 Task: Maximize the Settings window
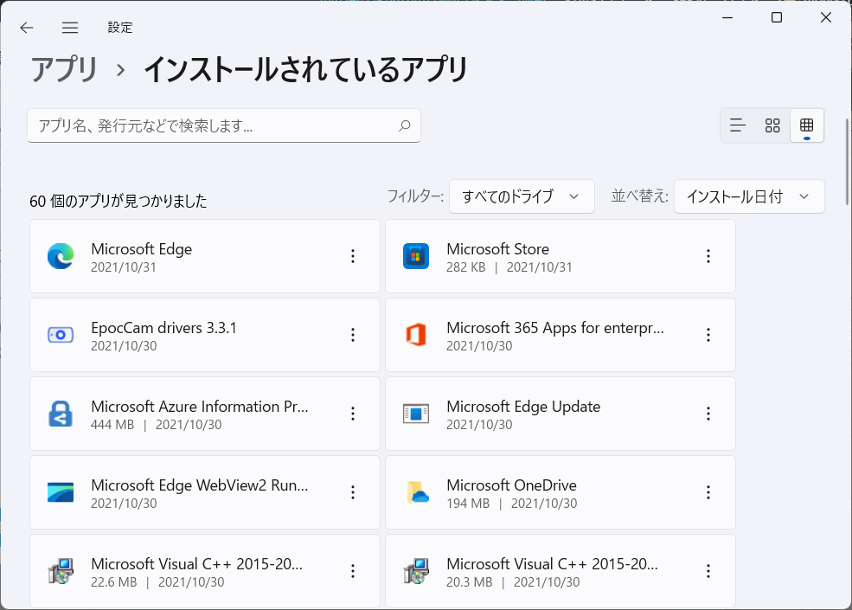pos(777,17)
